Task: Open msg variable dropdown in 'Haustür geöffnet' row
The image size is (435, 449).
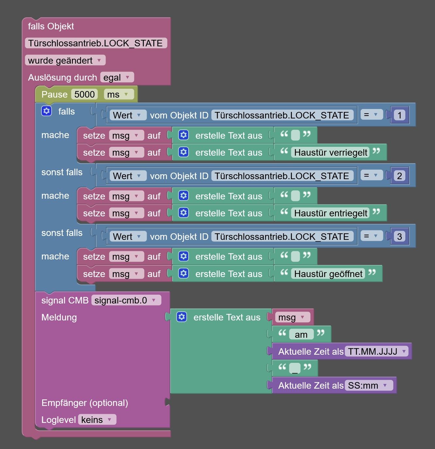Action: 126,274
